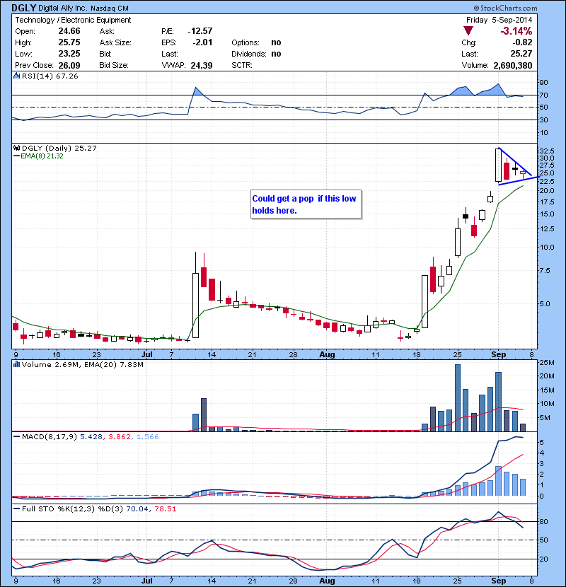The width and height of the screenshot is (566, 587).
Task: Click the 'DGLY (Daily) 25.27' chart label
Action: pyautogui.click(x=59, y=149)
